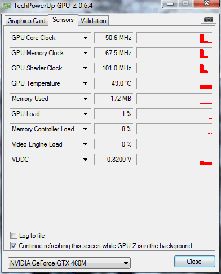Click the Close button
This screenshot has height=274, width=221.
[195, 262]
